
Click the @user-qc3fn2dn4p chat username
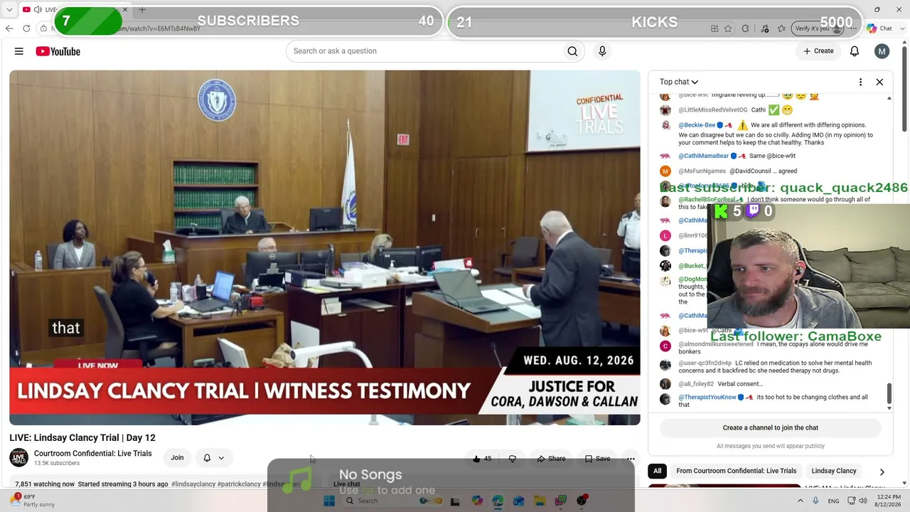(705, 363)
